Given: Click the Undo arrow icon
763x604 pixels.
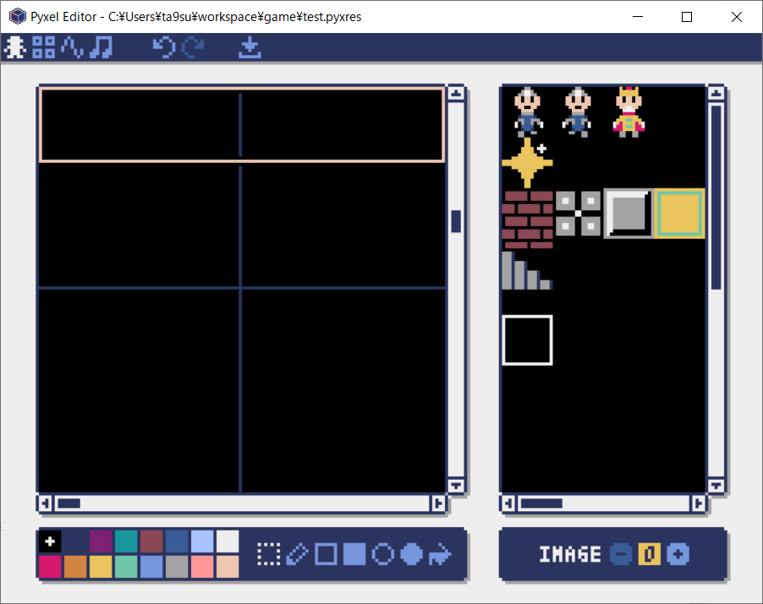Looking at the screenshot, I should click(x=163, y=47).
